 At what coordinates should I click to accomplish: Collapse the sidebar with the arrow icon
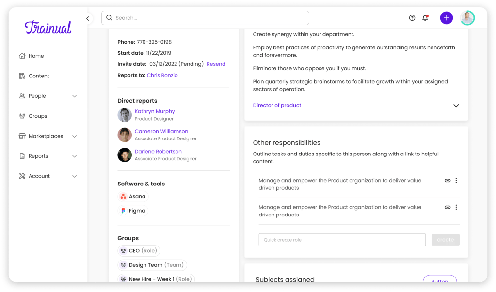88,18
